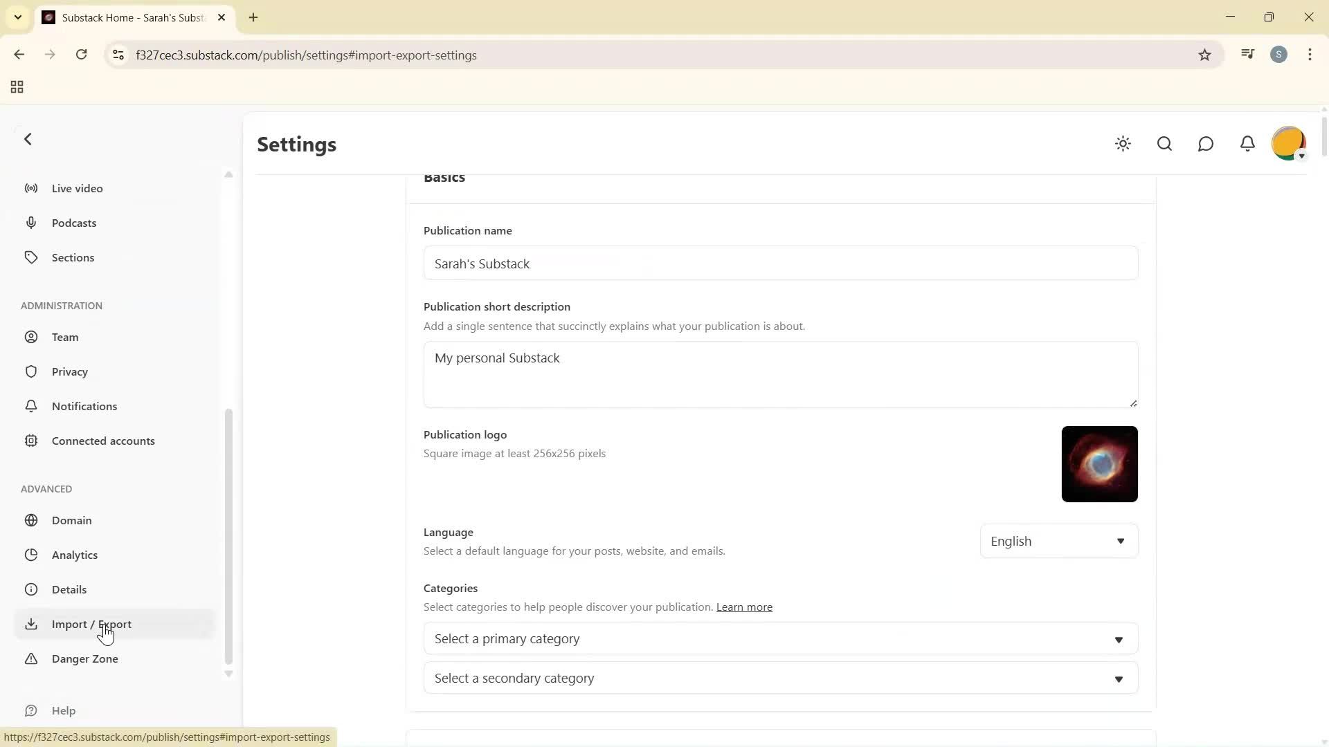
Task: Open Connected accounts settings
Action: click(x=105, y=441)
